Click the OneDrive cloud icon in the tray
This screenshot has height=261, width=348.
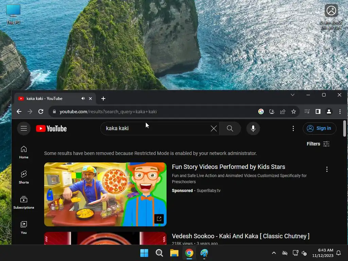tap(285, 253)
